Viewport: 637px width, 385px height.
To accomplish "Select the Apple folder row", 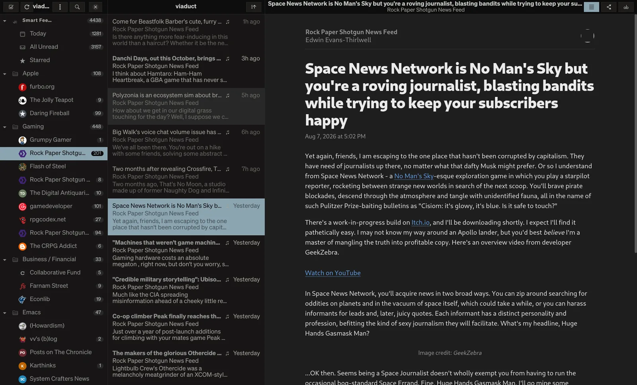I will (x=54, y=73).
